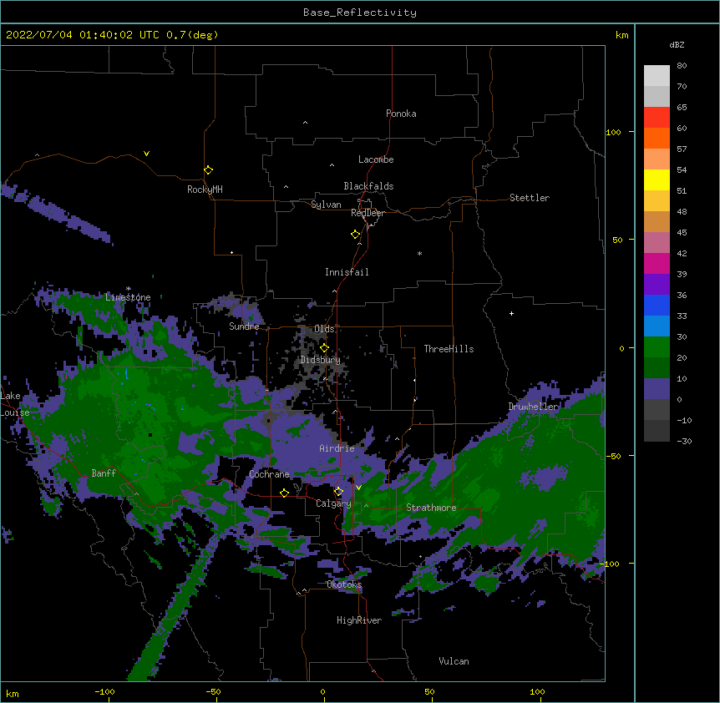Image resolution: width=720 pixels, height=703 pixels.
Task: Click the Ponoka city label
Action: pos(401,114)
